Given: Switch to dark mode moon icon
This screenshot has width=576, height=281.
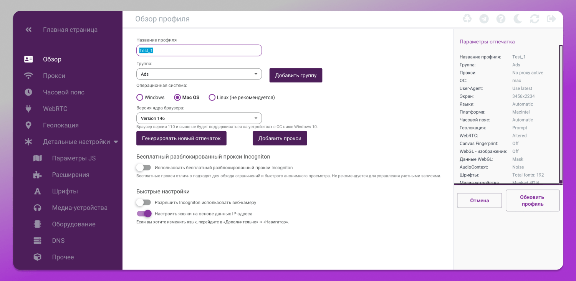Looking at the screenshot, I should (518, 19).
